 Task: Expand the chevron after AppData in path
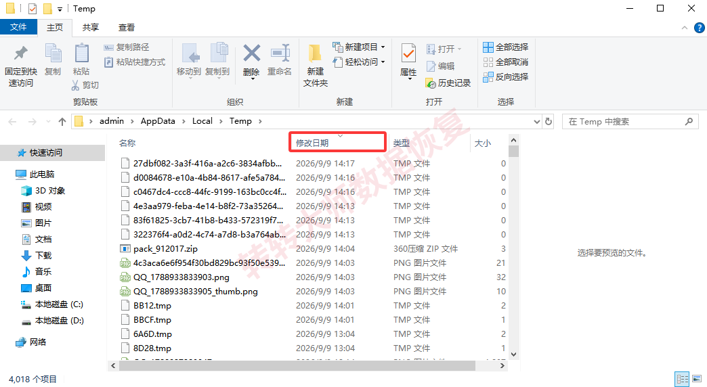[184, 121]
